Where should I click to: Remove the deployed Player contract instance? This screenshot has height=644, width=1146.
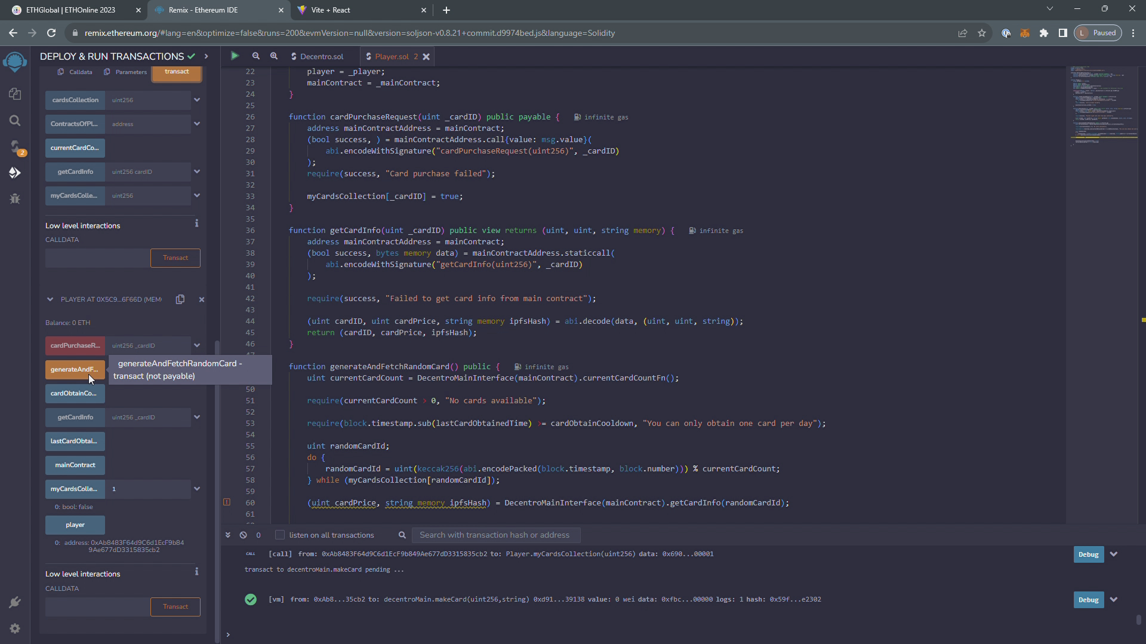point(201,299)
